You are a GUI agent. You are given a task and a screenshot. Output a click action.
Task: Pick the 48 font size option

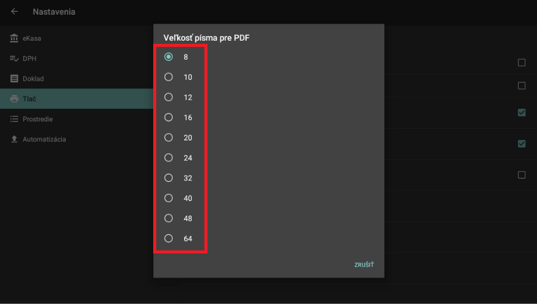tap(168, 218)
